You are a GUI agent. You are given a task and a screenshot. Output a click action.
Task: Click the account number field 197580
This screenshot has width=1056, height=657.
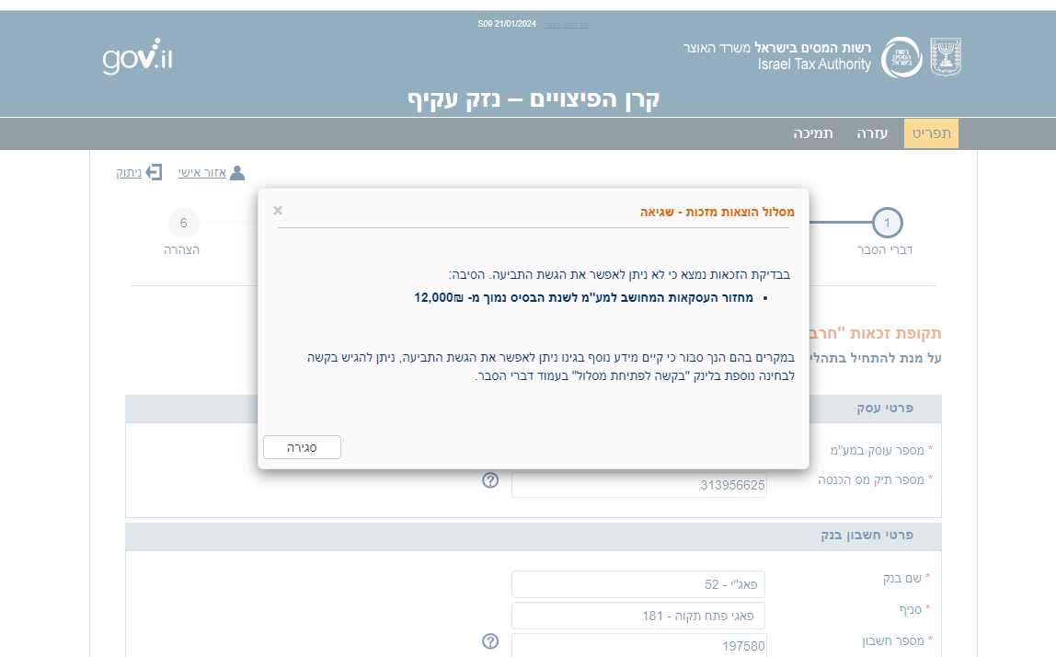(638, 646)
